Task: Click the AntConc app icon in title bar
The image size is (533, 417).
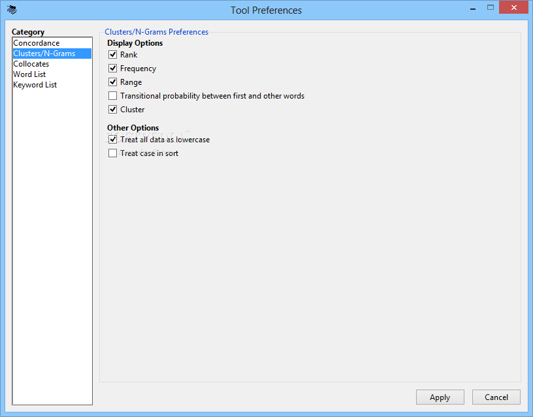Action: point(12,10)
